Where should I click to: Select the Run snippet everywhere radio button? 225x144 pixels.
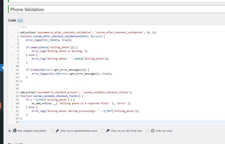(9, 131)
